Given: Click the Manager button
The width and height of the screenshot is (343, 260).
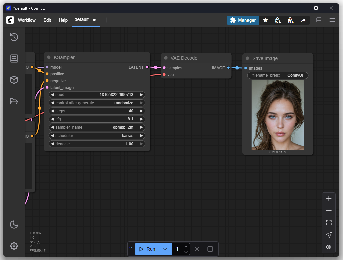Looking at the screenshot, I should click(x=243, y=20).
